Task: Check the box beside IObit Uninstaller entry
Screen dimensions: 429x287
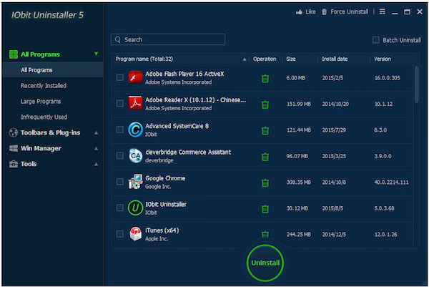Action: (x=120, y=208)
